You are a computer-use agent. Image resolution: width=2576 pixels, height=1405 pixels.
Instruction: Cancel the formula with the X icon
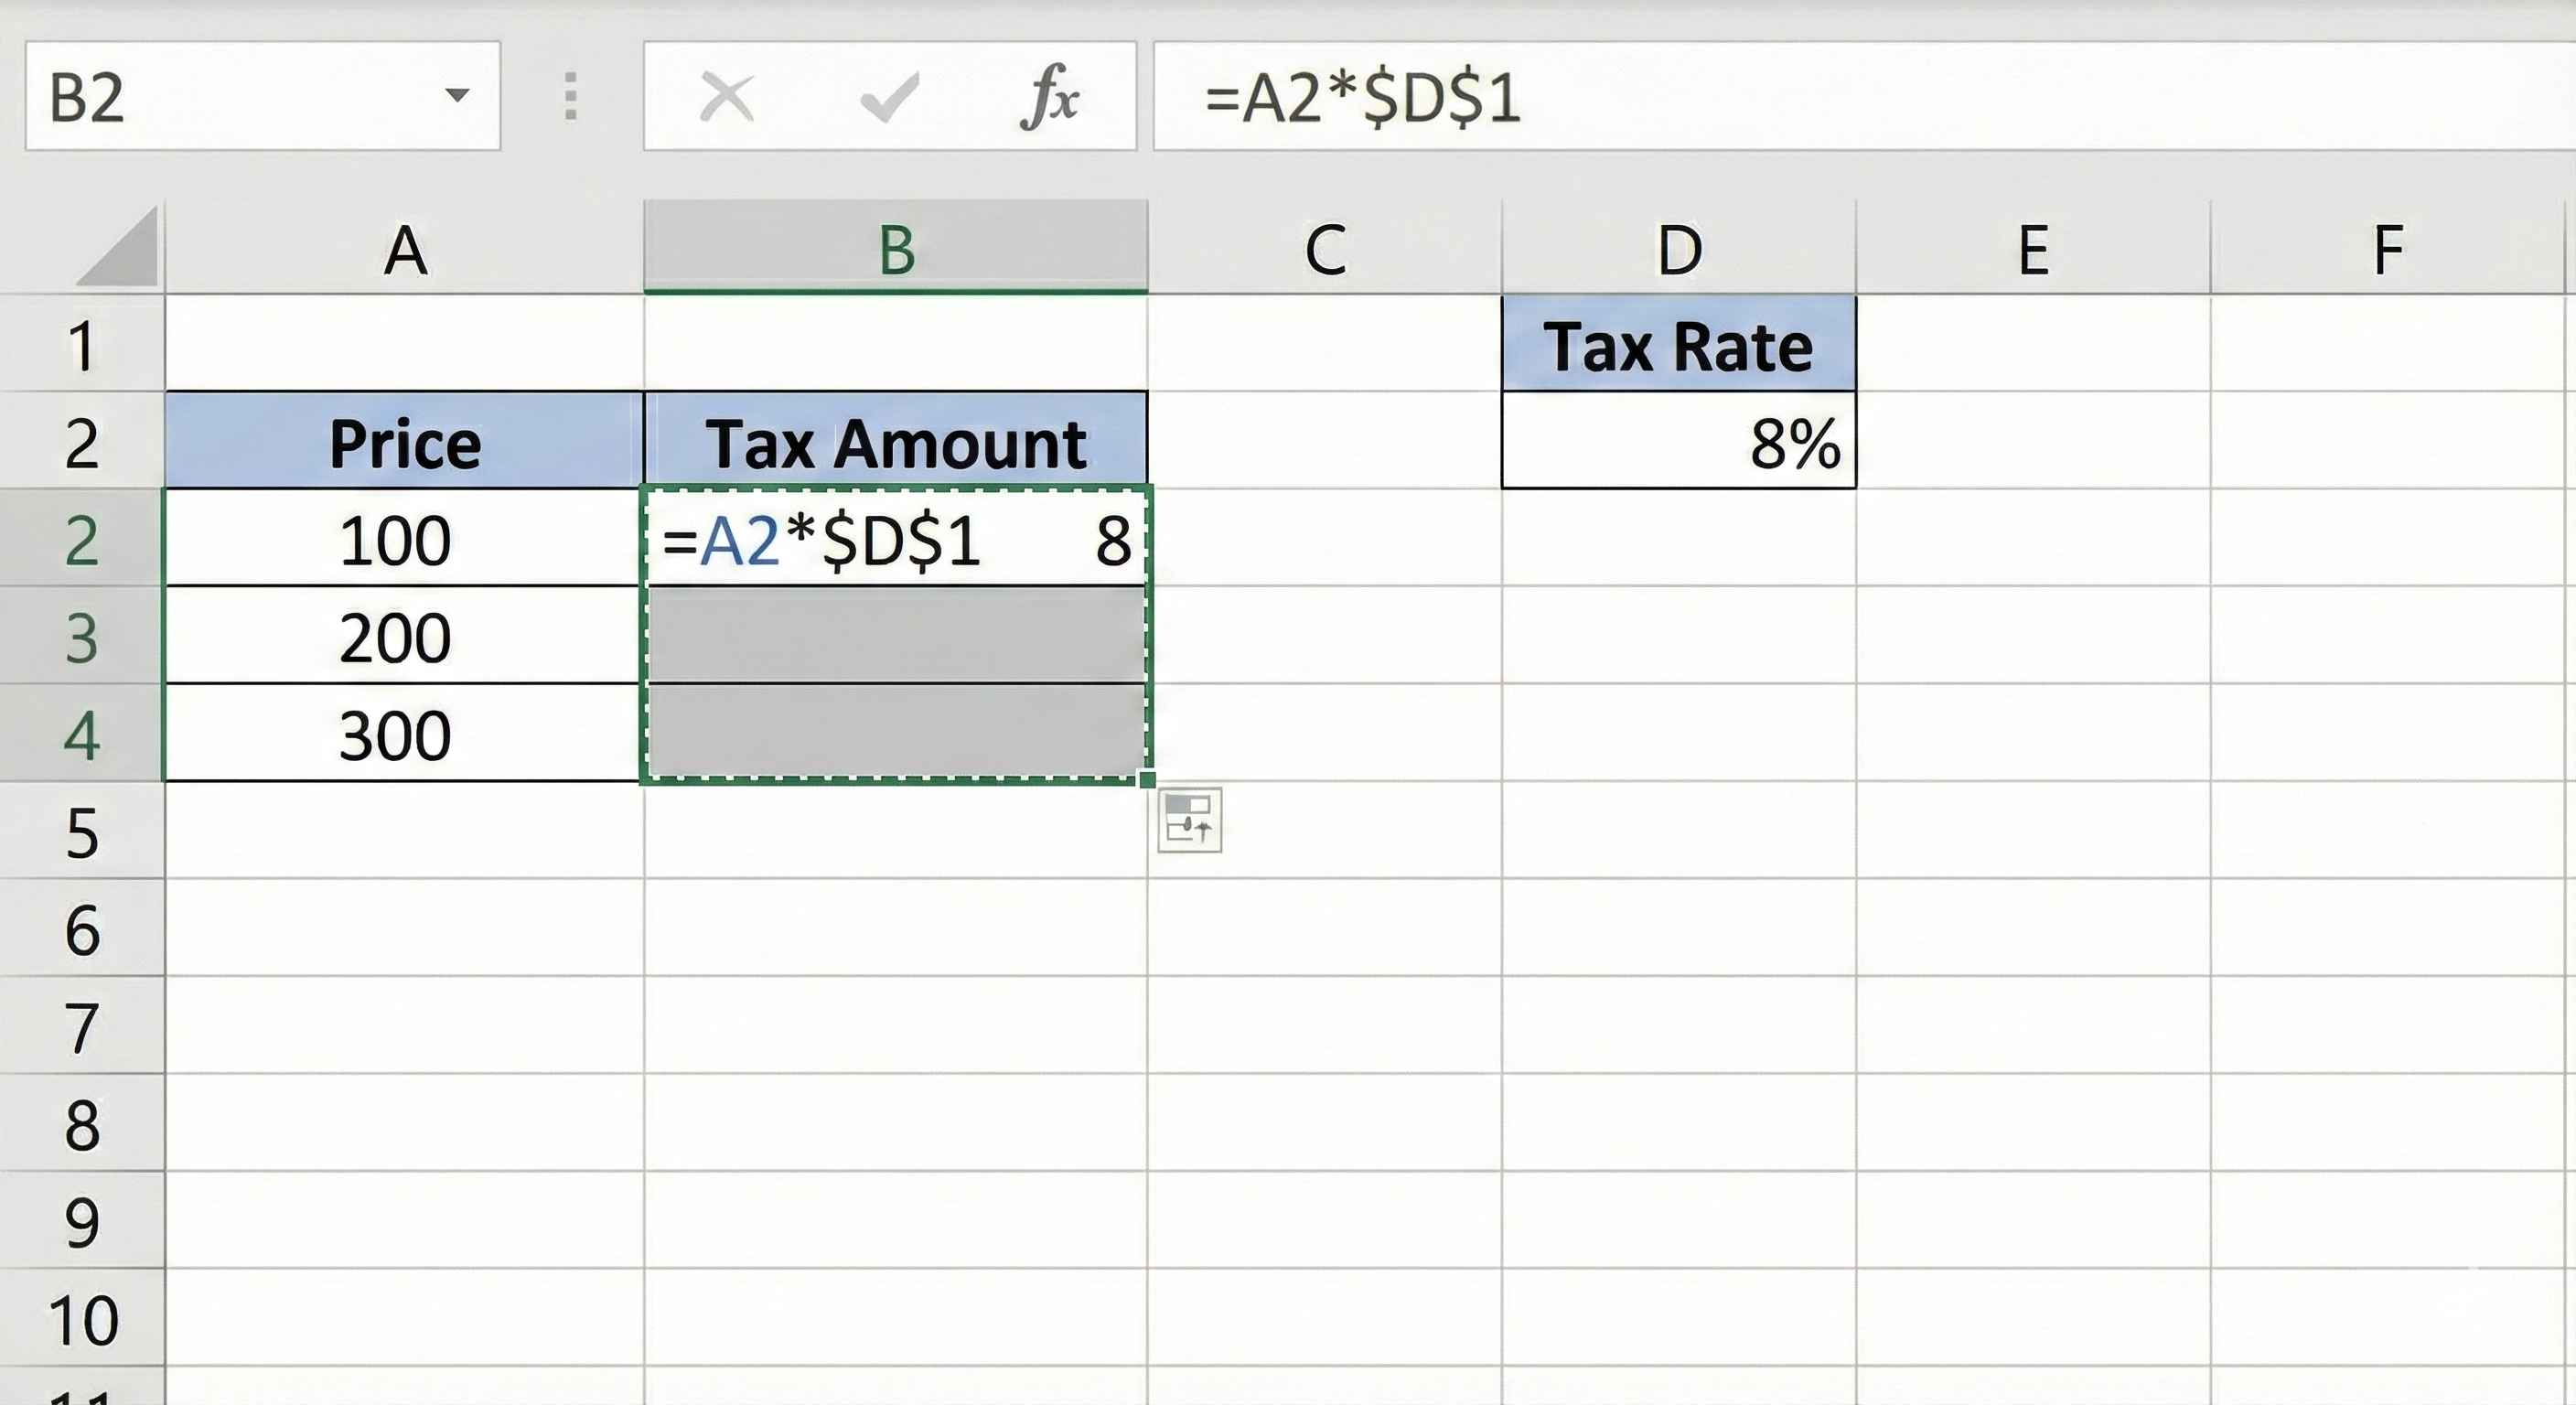[727, 97]
